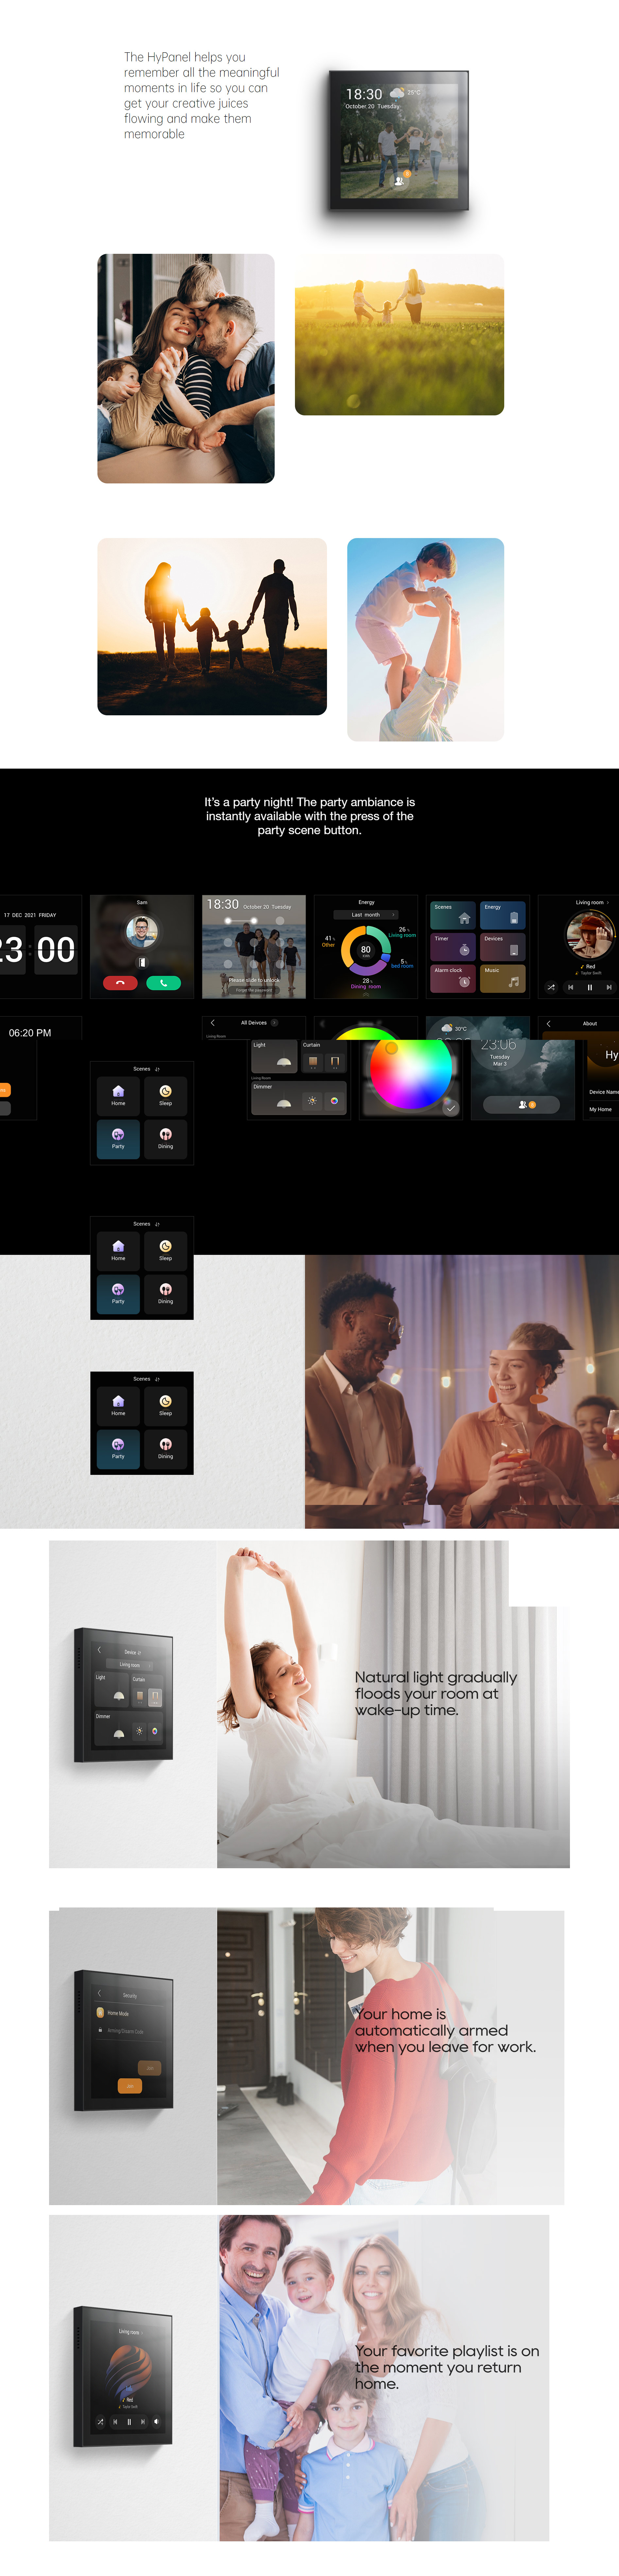Click the Energy donut chart center value 80
The height and width of the screenshot is (2576, 619).
[366, 950]
